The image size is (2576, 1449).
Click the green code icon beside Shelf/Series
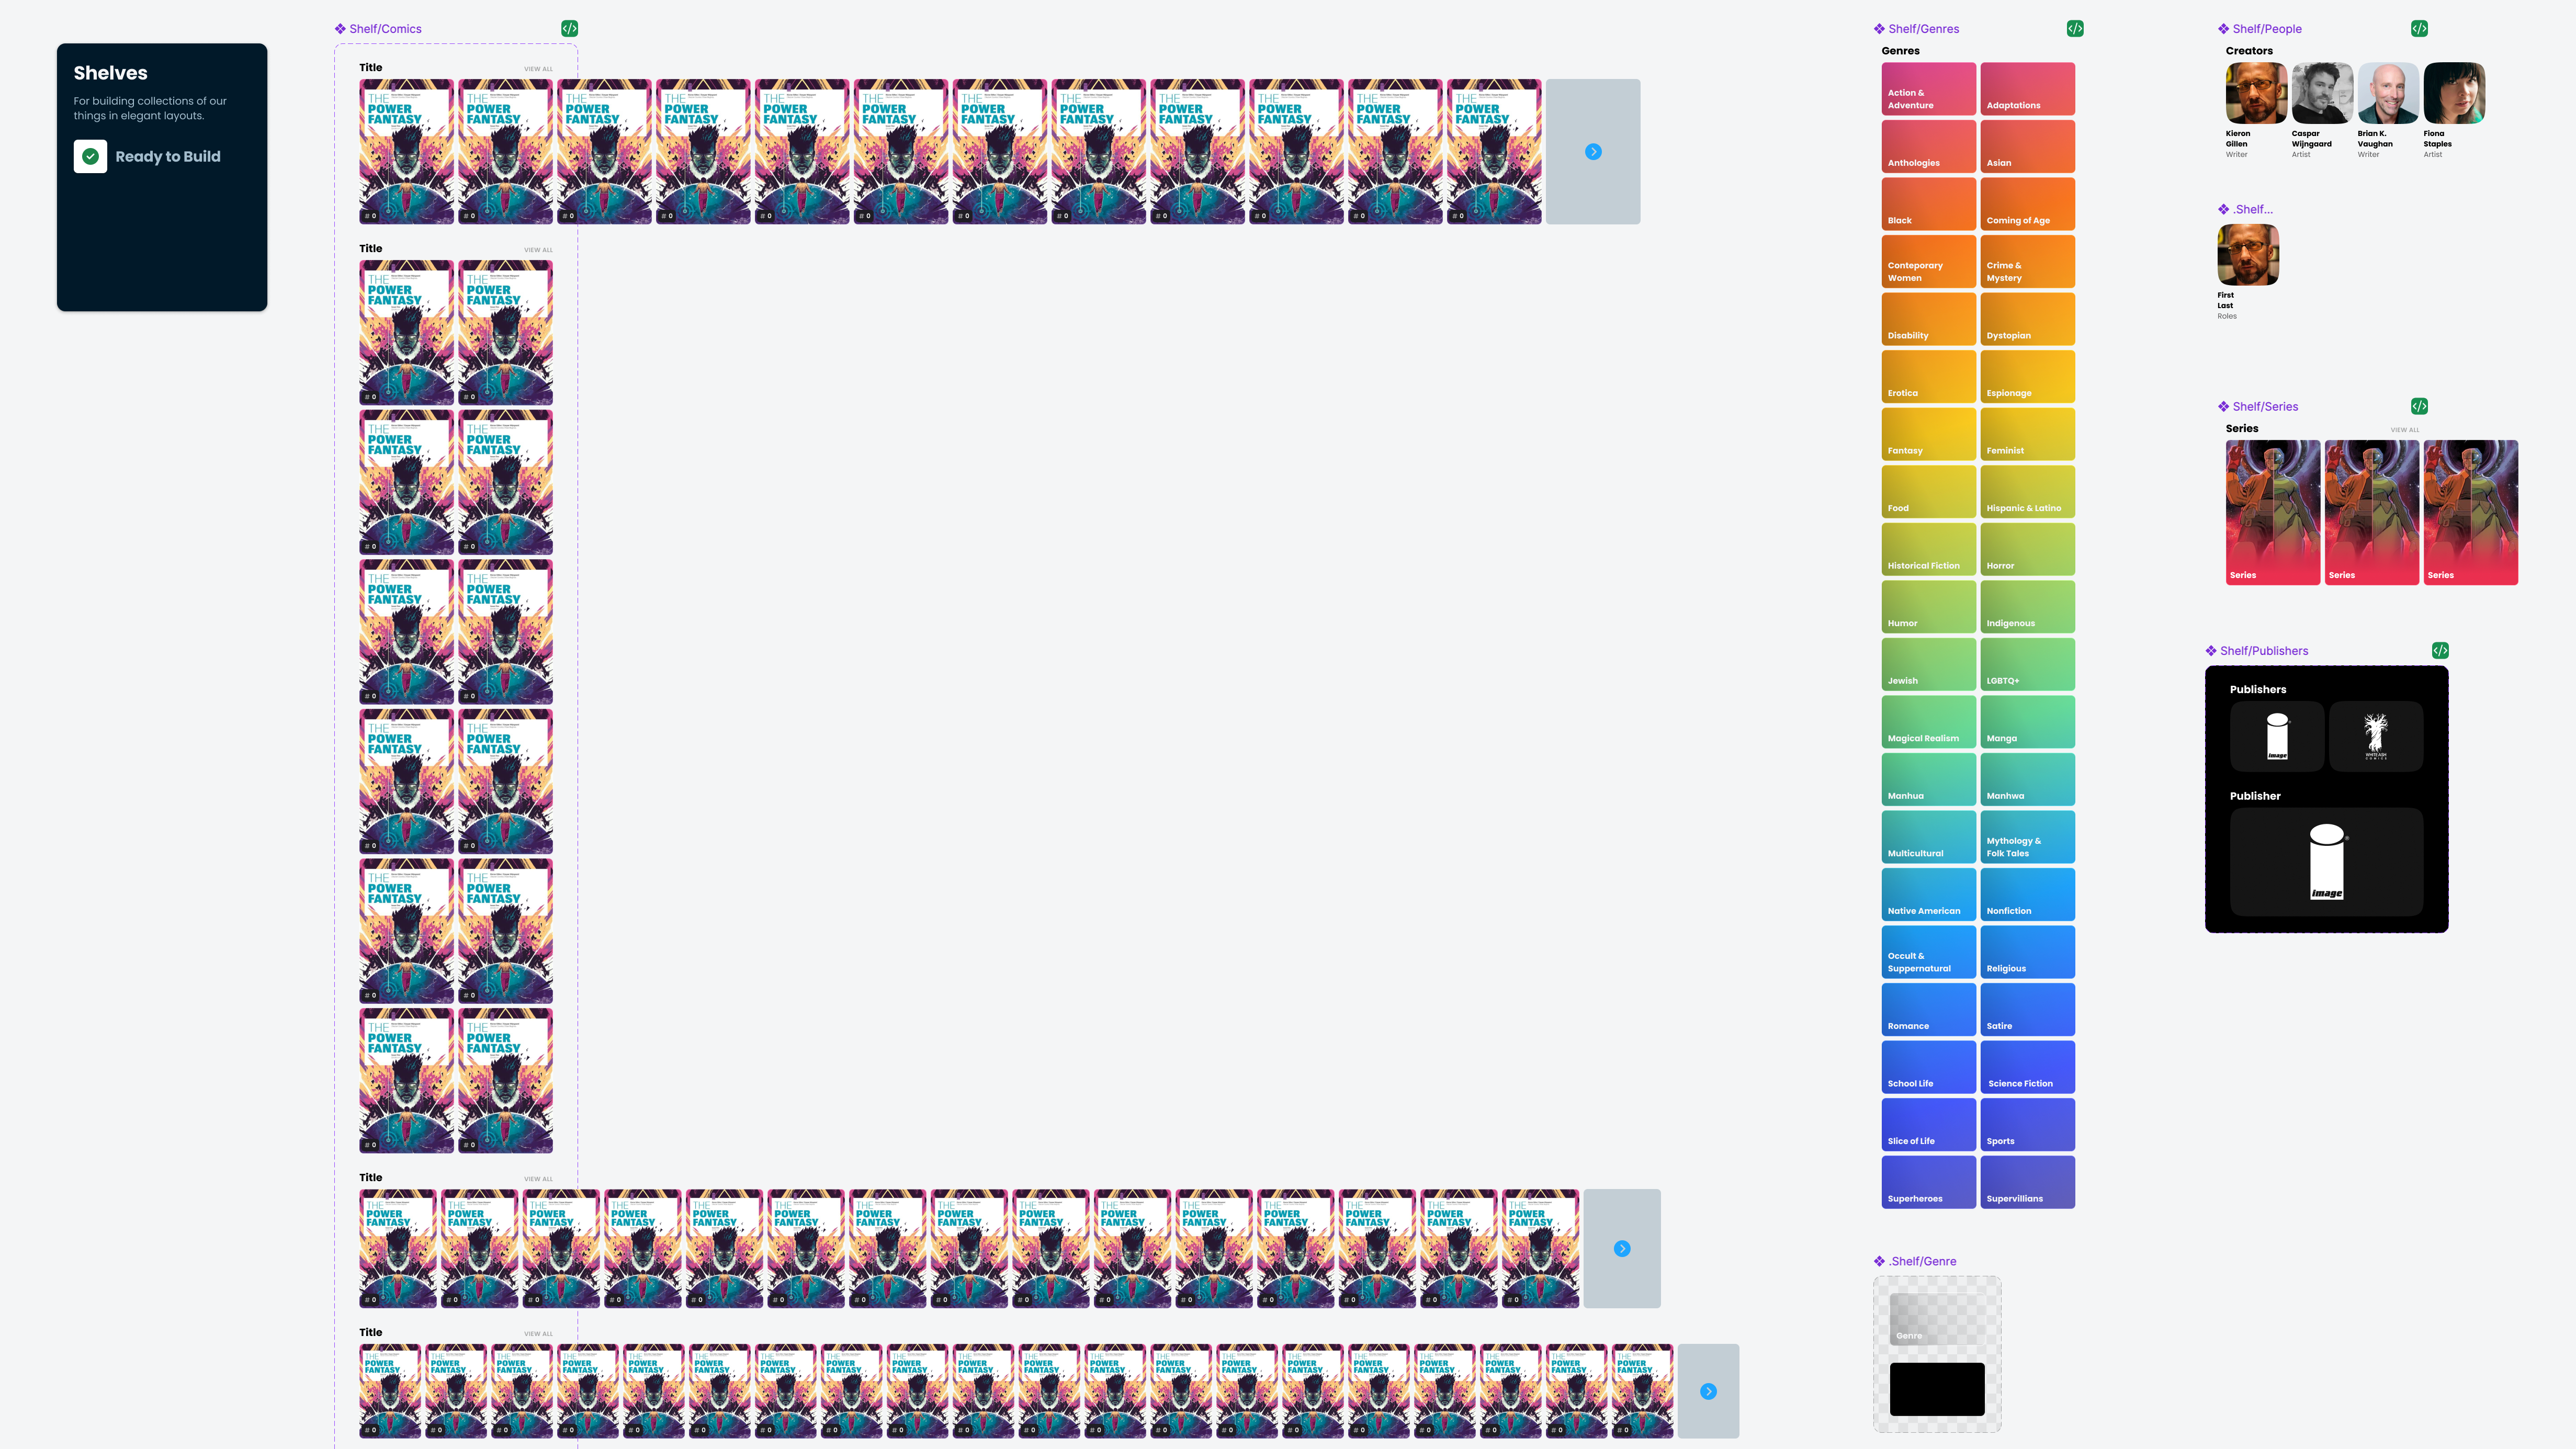click(x=2418, y=406)
